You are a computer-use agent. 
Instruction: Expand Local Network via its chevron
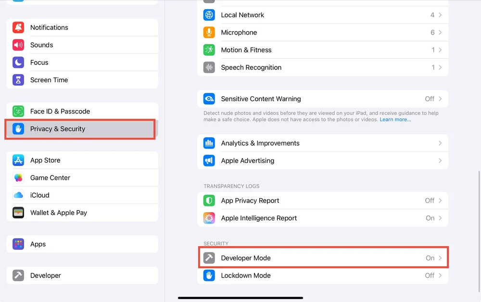(x=440, y=15)
